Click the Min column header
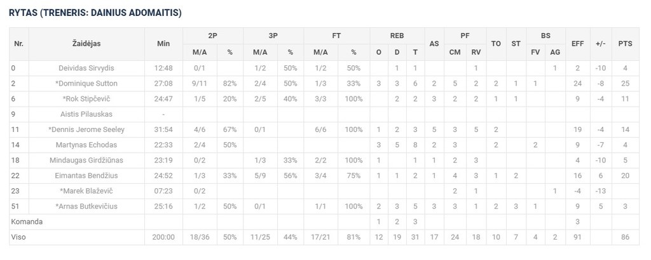This screenshot has width=651, height=260. coord(163,44)
